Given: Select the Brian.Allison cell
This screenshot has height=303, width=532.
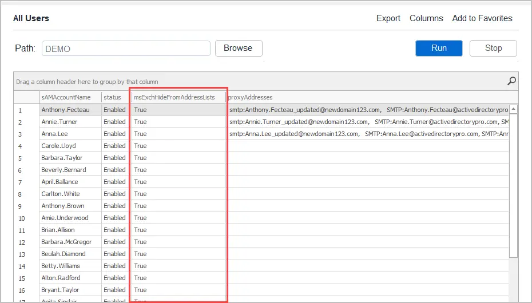Looking at the screenshot, I should tap(70, 230).
